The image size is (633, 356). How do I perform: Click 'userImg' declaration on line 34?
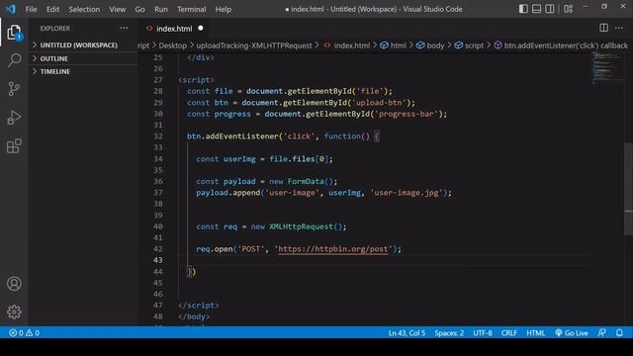tap(239, 159)
